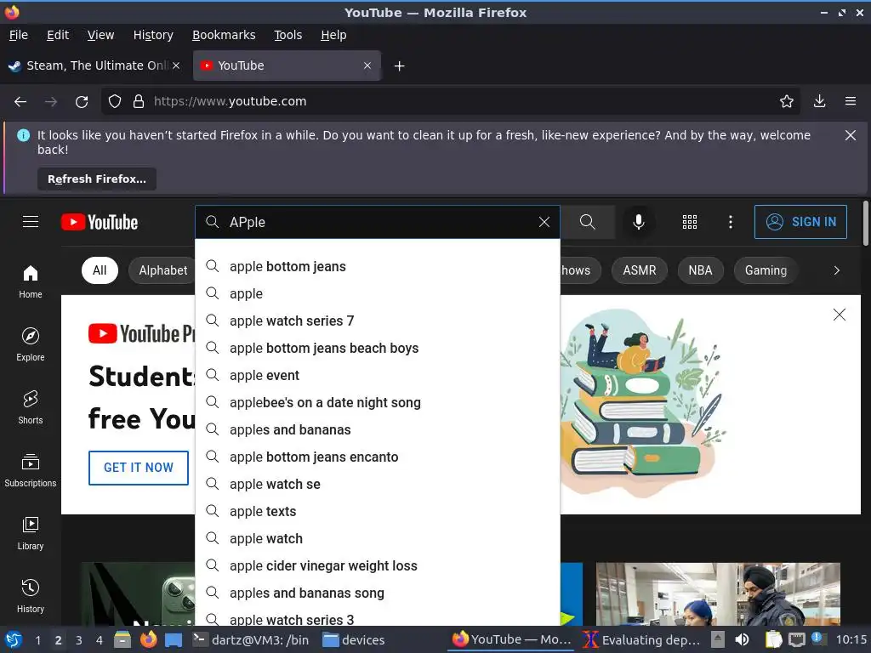Open YouTube guide hamburger menu

31,222
